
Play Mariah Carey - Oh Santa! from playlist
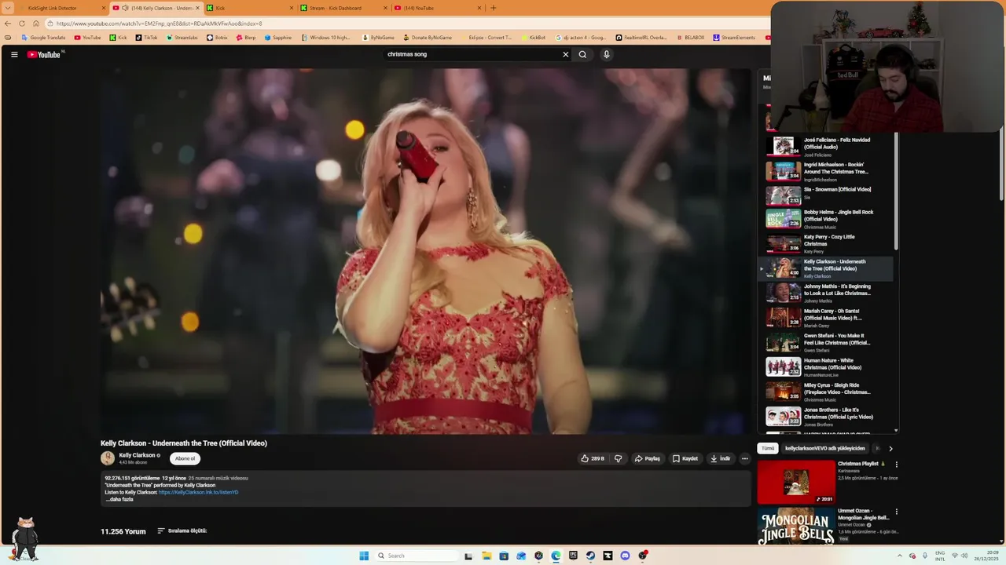pyautogui.click(x=825, y=318)
